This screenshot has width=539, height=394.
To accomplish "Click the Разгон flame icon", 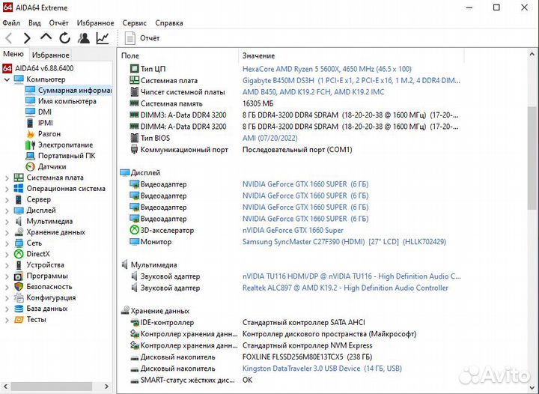I will pyautogui.click(x=30, y=134).
